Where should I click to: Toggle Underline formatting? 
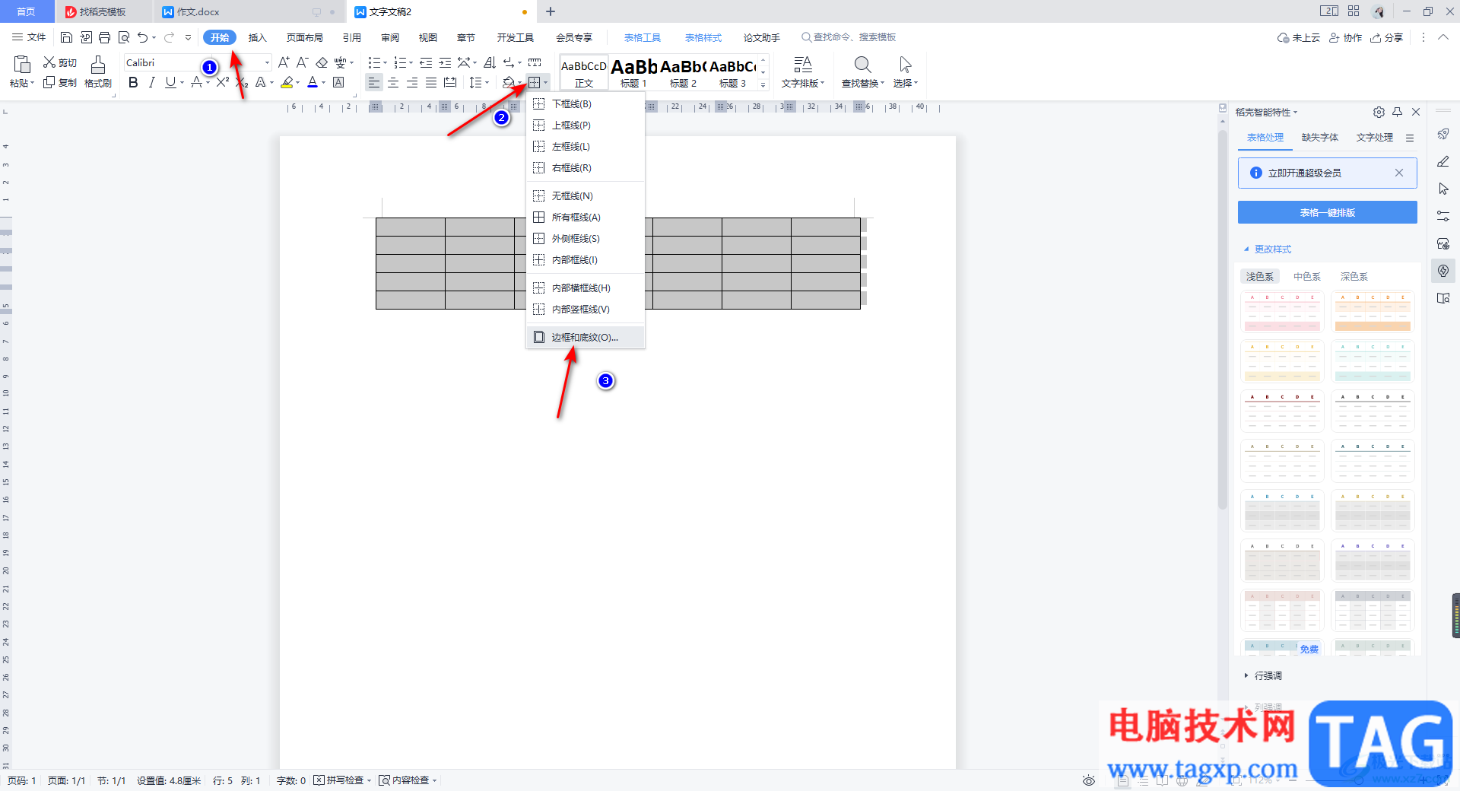pos(170,82)
